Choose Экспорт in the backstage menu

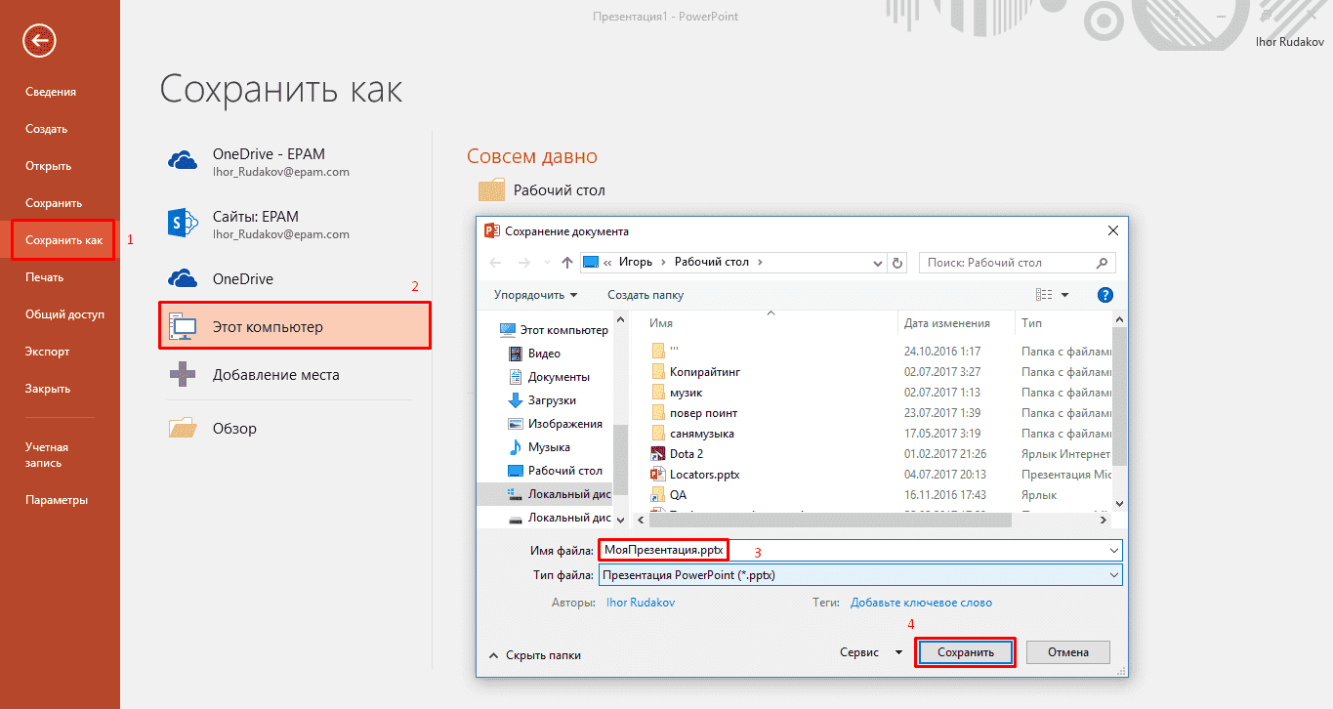48,352
